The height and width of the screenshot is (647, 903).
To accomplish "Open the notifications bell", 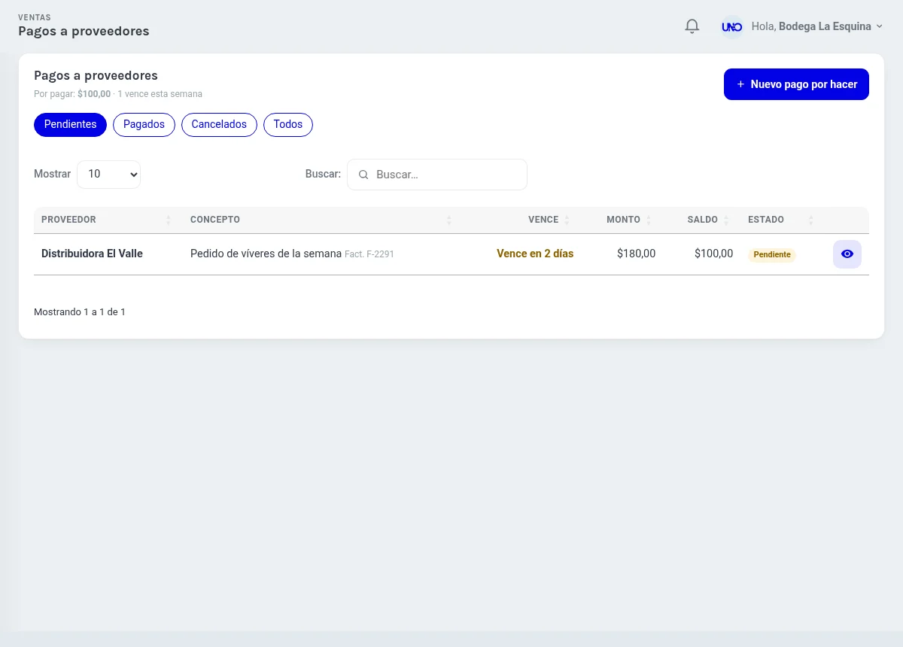I will pyautogui.click(x=692, y=26).
